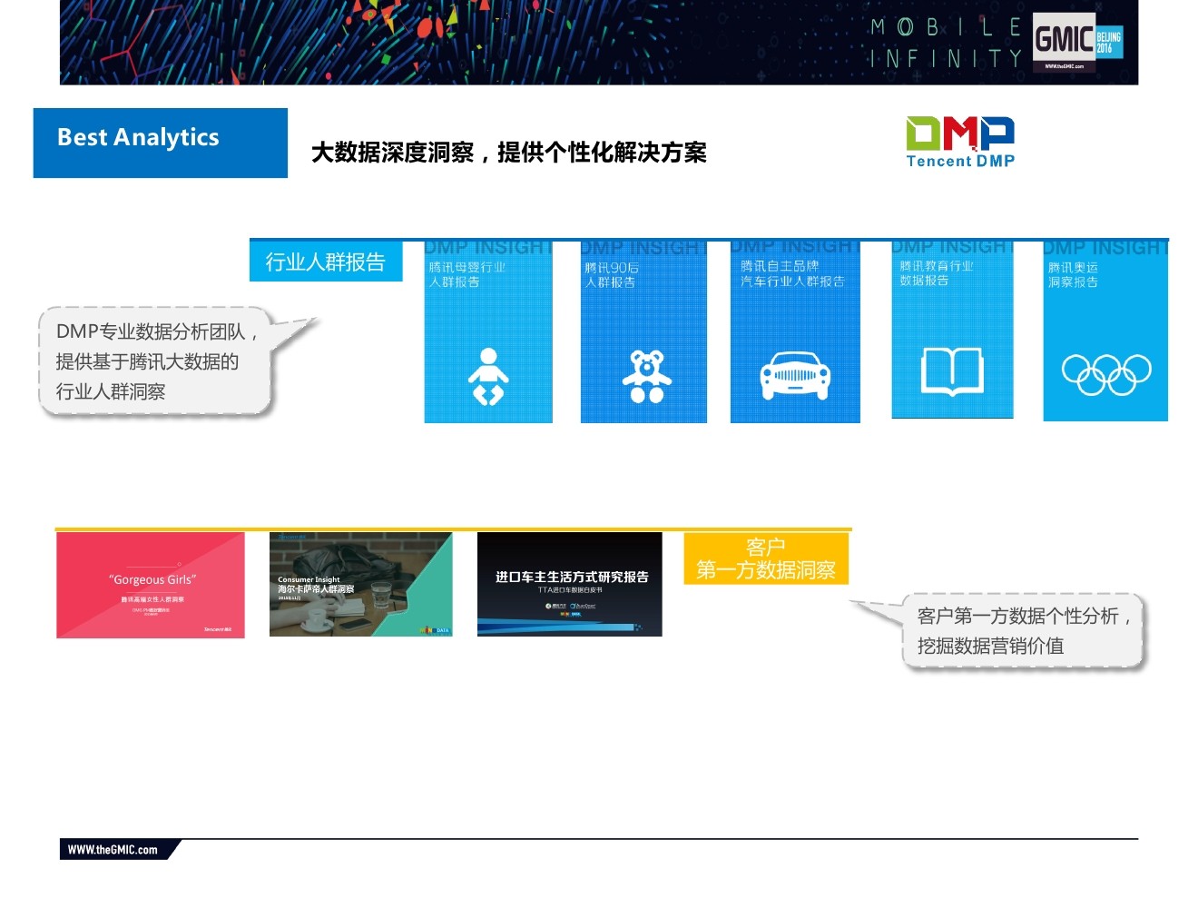Open the 进口车主生活方式研究报告 thumbnail
1198x899 pixels.
[x=570, y=584]
